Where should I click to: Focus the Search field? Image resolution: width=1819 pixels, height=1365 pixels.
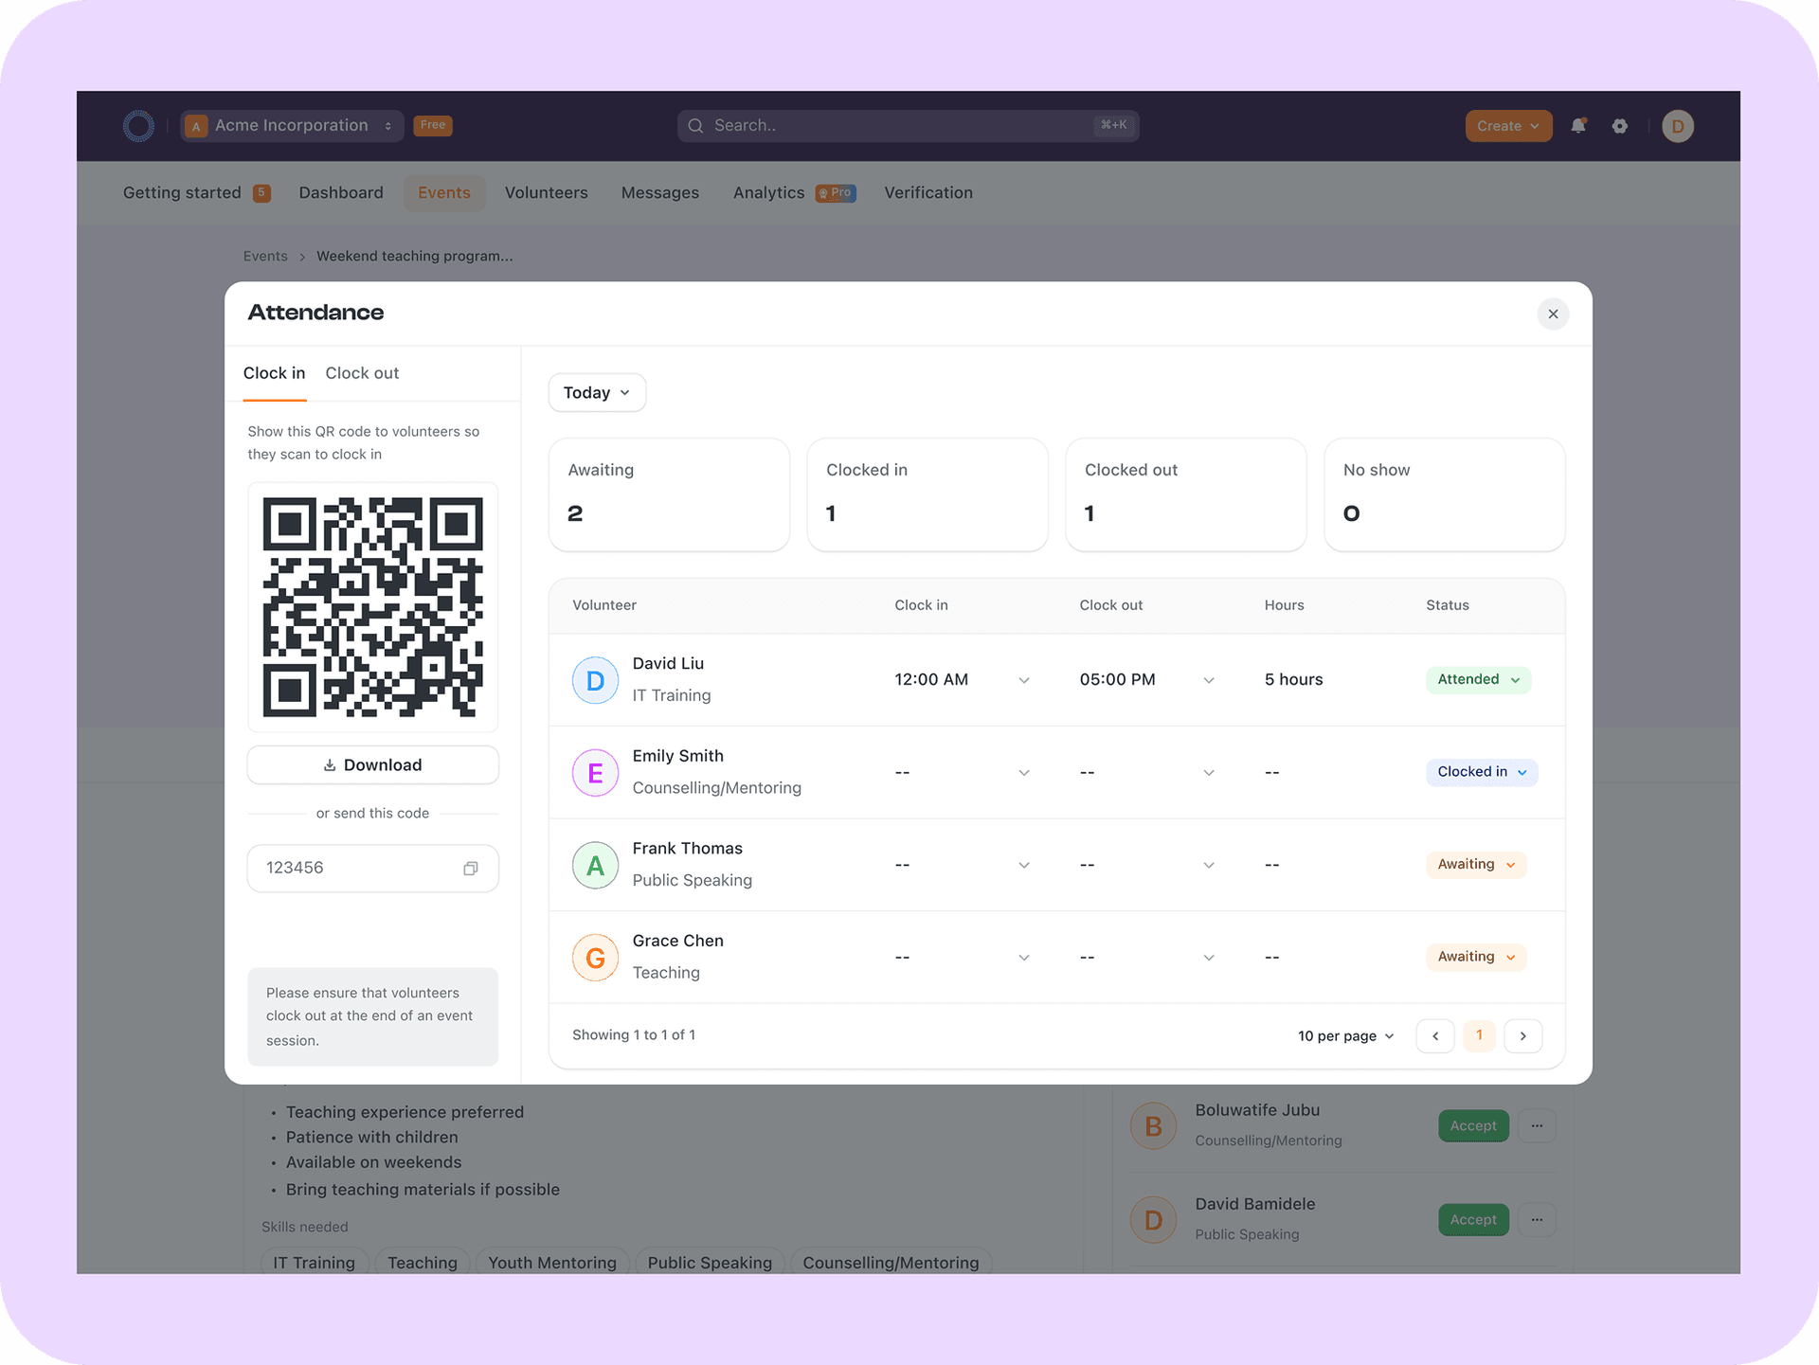908,126
